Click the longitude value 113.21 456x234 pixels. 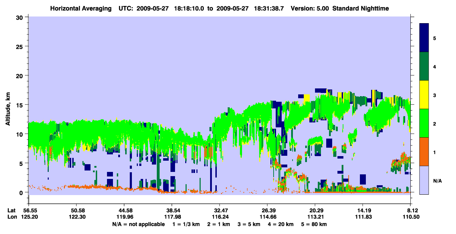pos(315,217)
